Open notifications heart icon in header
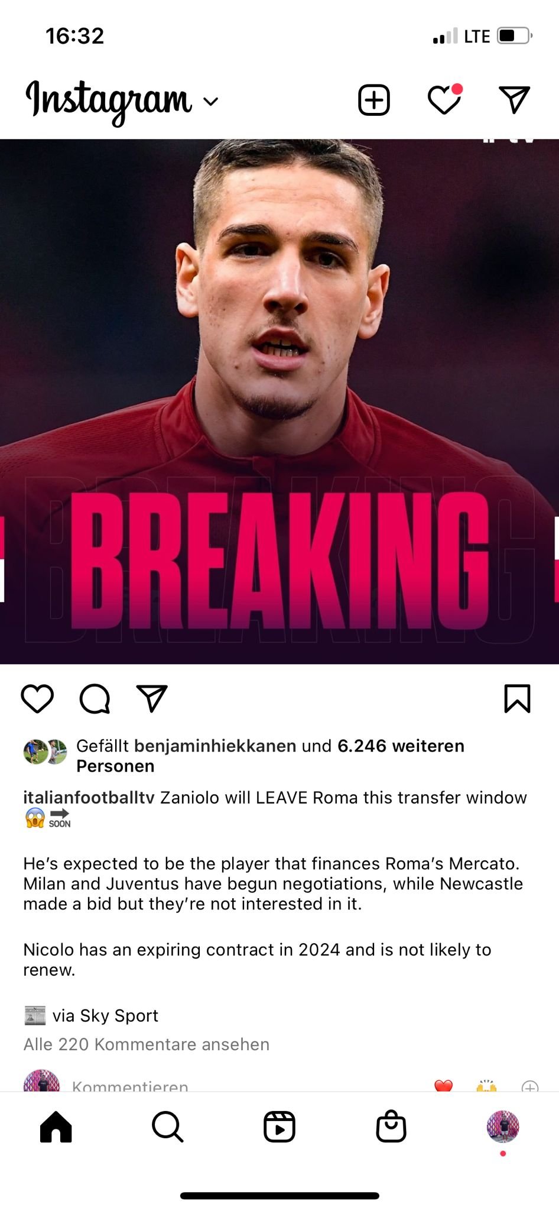 coord(444,99)
